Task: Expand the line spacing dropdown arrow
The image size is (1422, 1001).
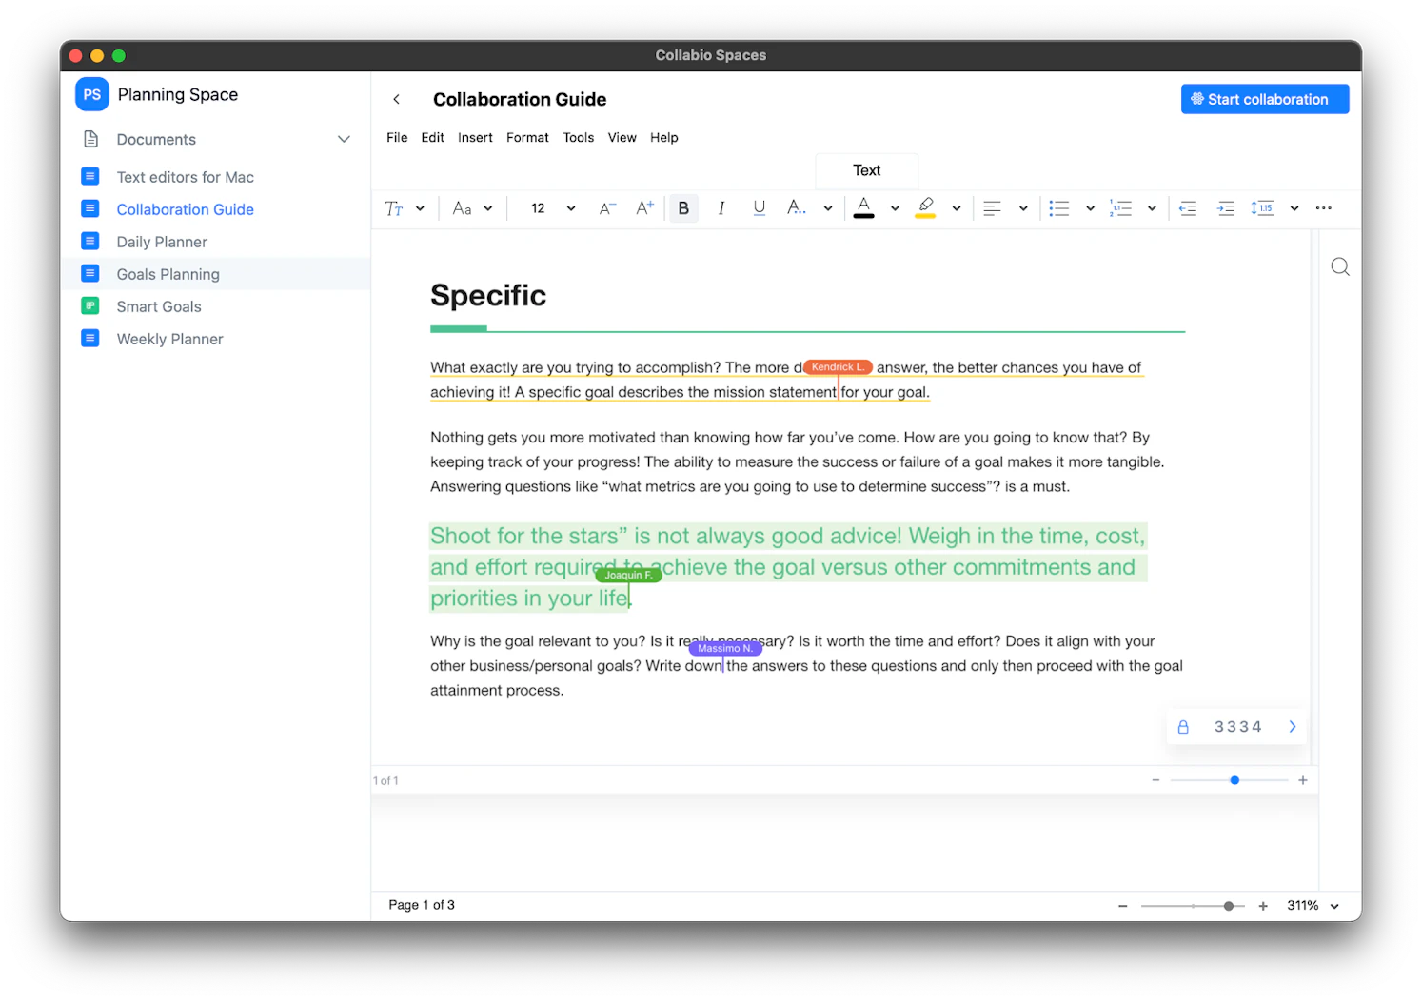Action: coord(1294,208)
